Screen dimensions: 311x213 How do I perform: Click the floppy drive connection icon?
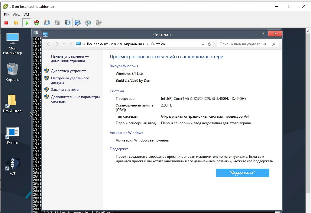click(x=78, y=23)
